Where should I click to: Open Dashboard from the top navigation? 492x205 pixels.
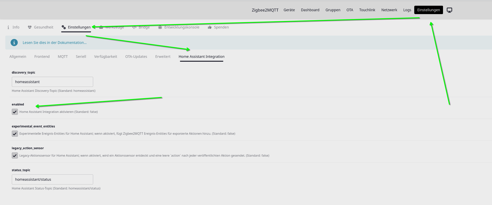click(x=310, y=10)
